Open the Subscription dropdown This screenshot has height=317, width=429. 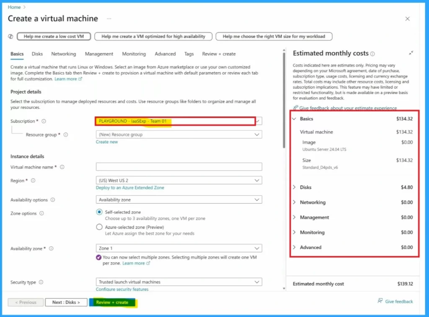pos(178,121)
